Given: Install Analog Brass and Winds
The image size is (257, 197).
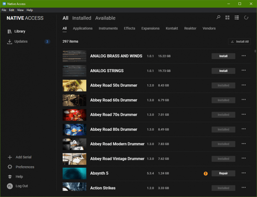Looking at the screenshot, I should 223,56.
